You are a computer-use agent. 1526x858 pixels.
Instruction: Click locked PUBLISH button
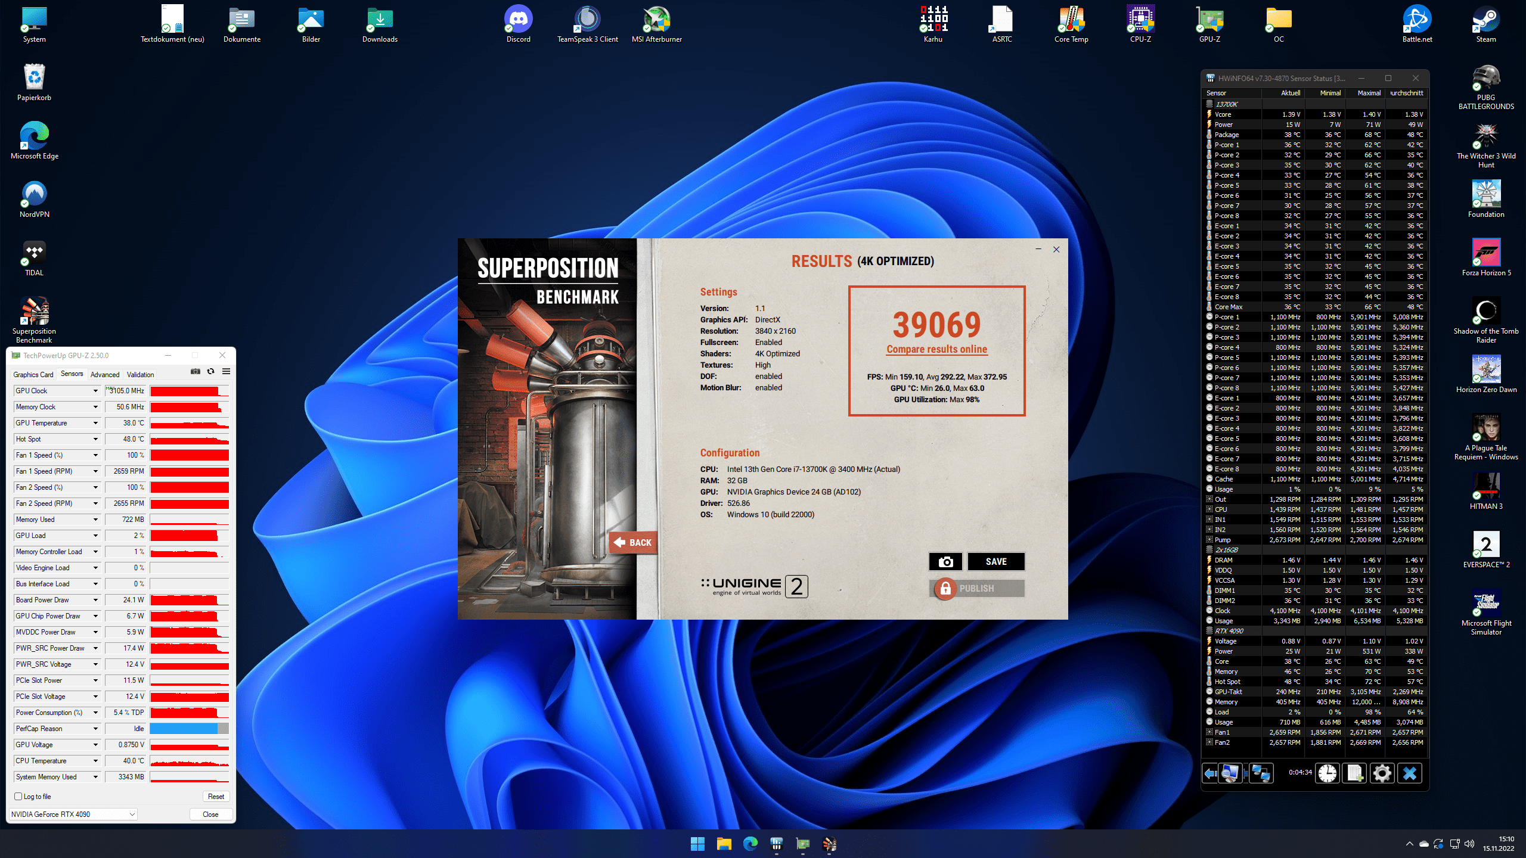pos(976,588)
